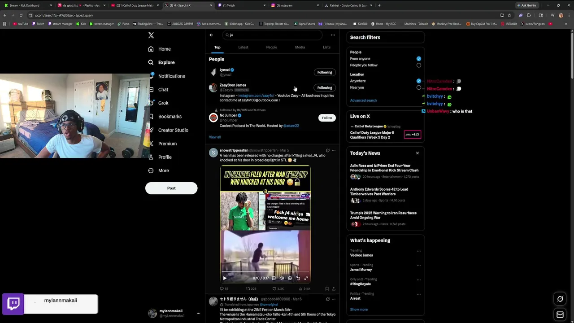The image size is (574, 323).
Task: Click the video progress bar
Action: [265, 272]
